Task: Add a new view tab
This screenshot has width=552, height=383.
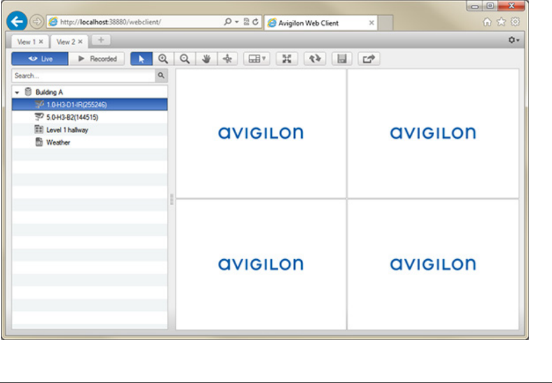Action: (101, 40)
